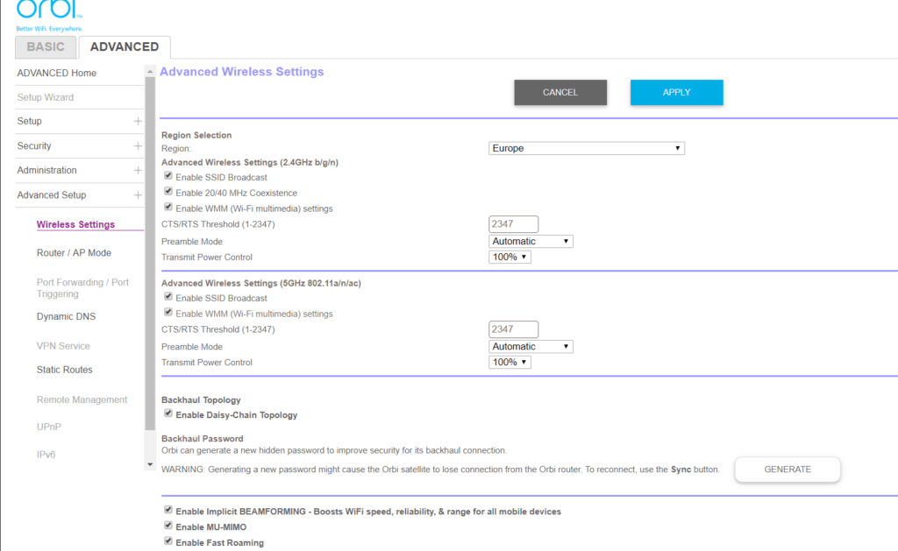Expand Administration with its plus icon

click(138, 170)
